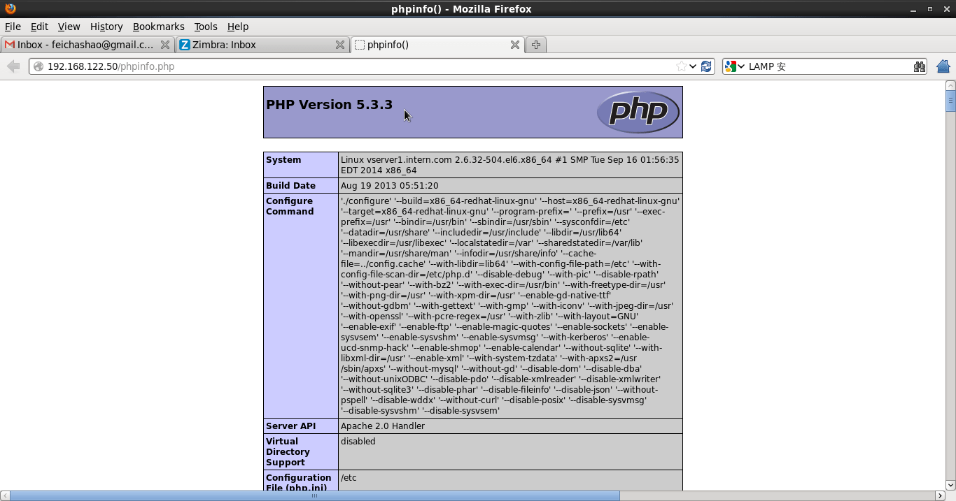Open the History menu
Viewport: 956px width, 501px height.
106,27
